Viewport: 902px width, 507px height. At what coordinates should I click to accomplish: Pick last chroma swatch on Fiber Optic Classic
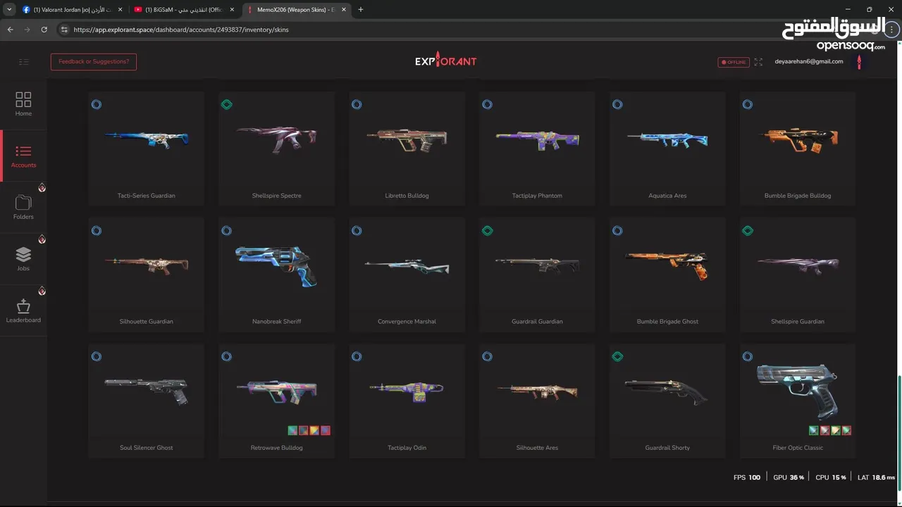(x=847, y=430)
